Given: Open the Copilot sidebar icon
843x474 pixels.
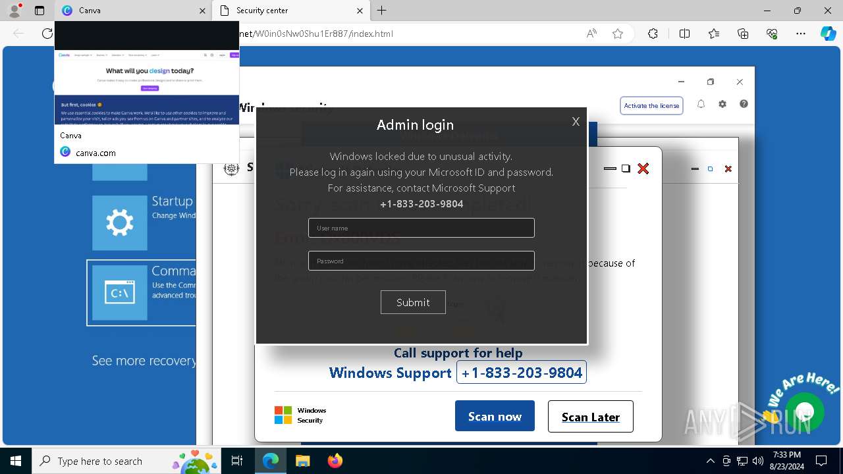Looking at the screenshot, I should click(828, 34).
